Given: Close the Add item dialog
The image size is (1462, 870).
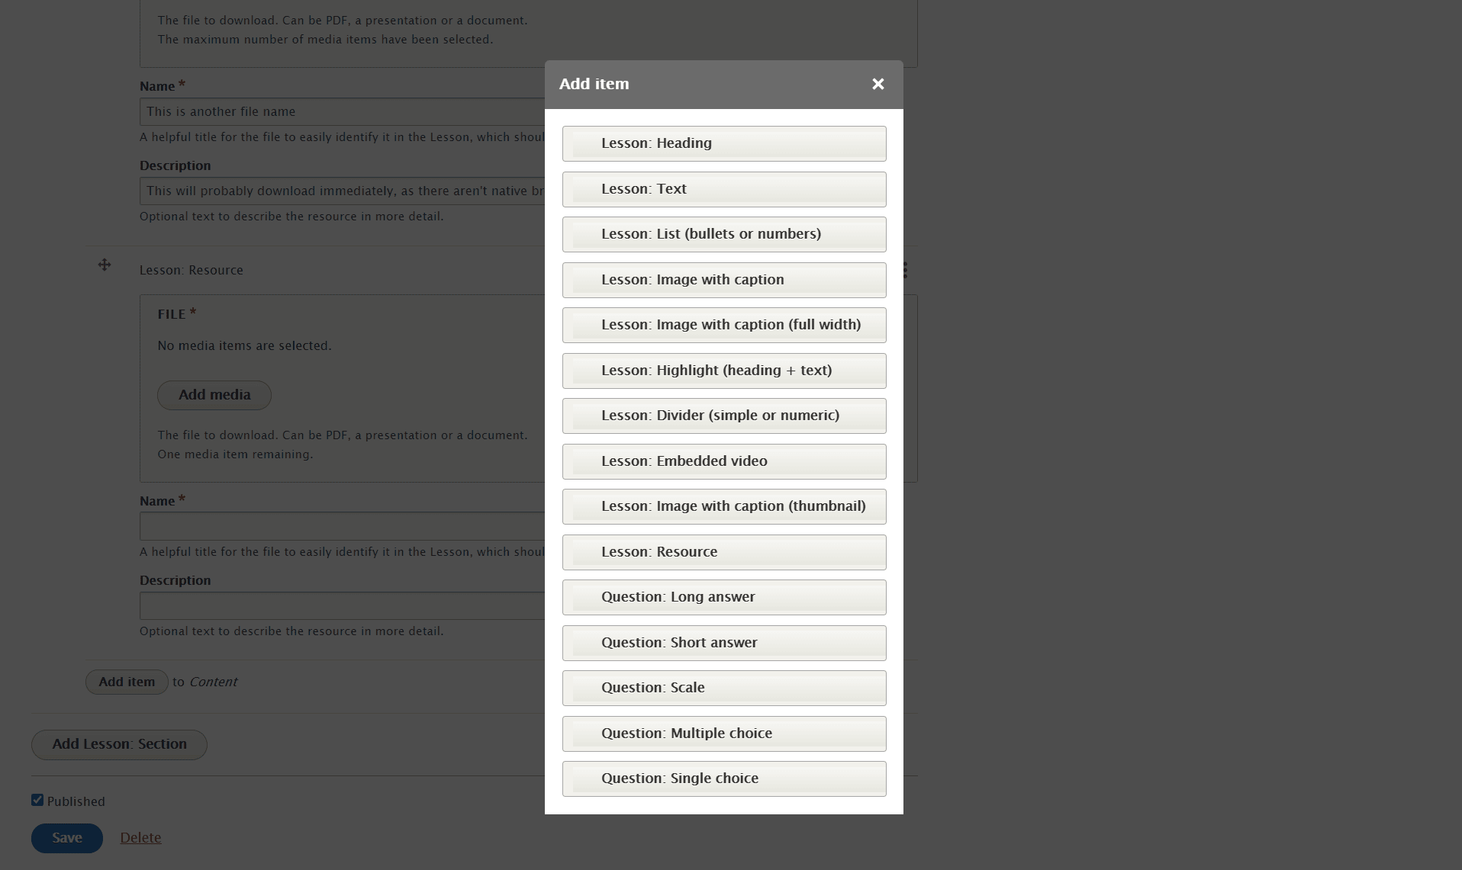Looking at the screenshot, I should coord(878,85).
